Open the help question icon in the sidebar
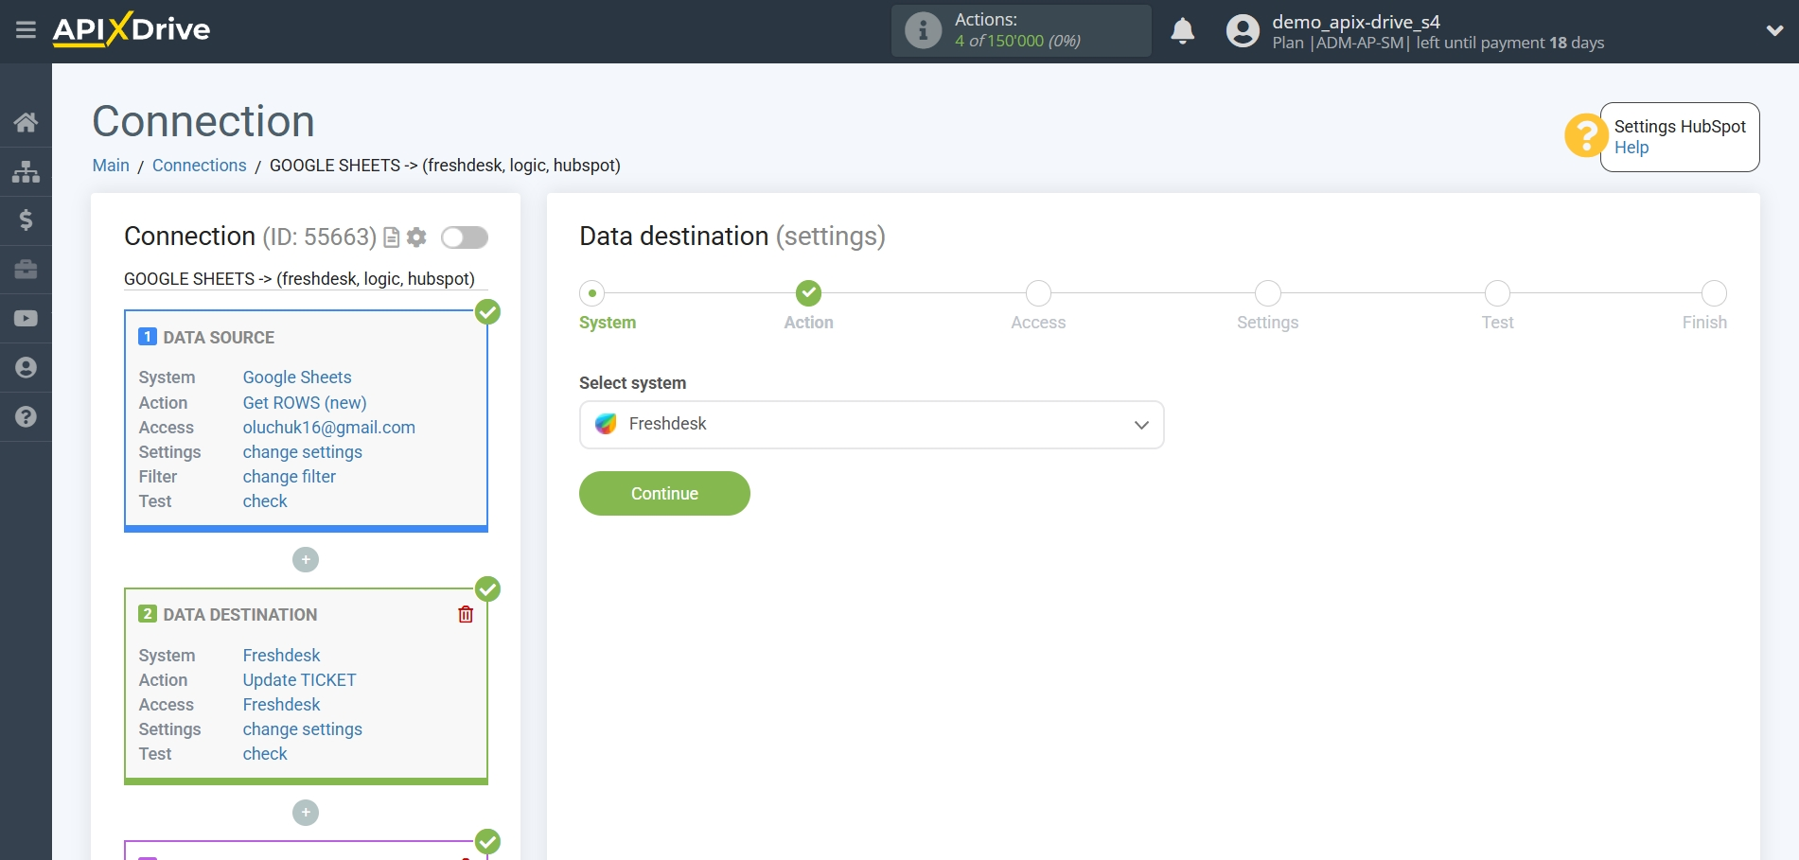The image size is (1799, 860). tap(26, 416)
